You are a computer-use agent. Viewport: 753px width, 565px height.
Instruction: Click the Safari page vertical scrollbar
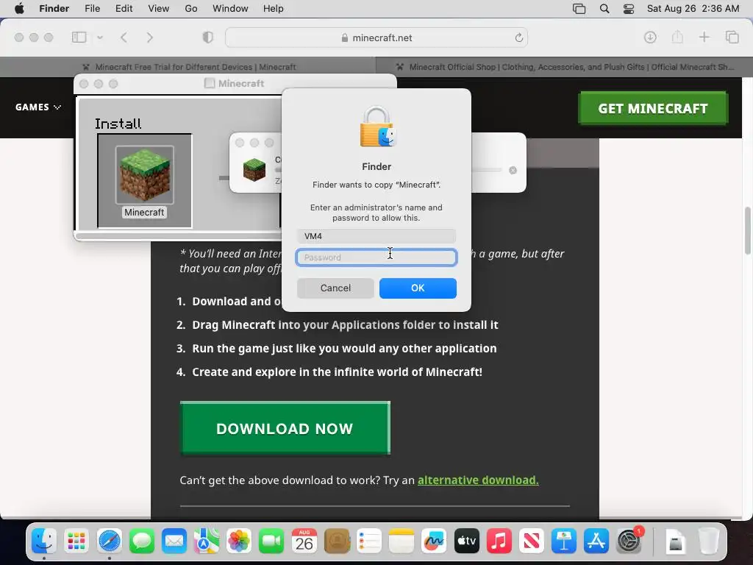coord(747,230)
